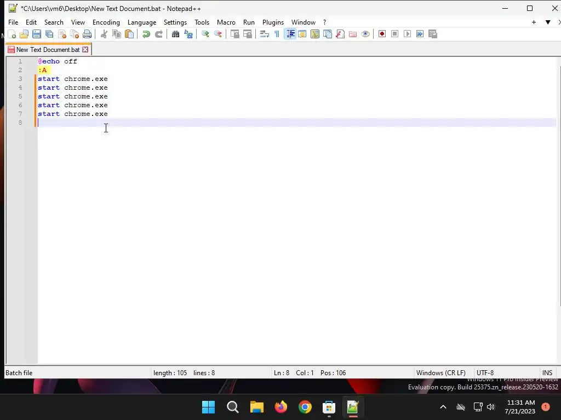The width and height of the screenshot is (561, 420).
Task: Launch Google Chrome from the taskbar
Action: point(305,407)
